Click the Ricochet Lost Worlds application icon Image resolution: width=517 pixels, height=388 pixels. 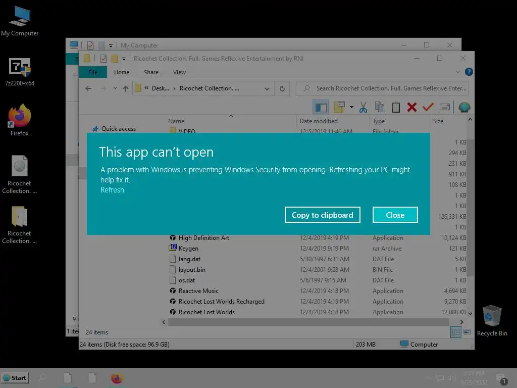(x=173, y=312)
